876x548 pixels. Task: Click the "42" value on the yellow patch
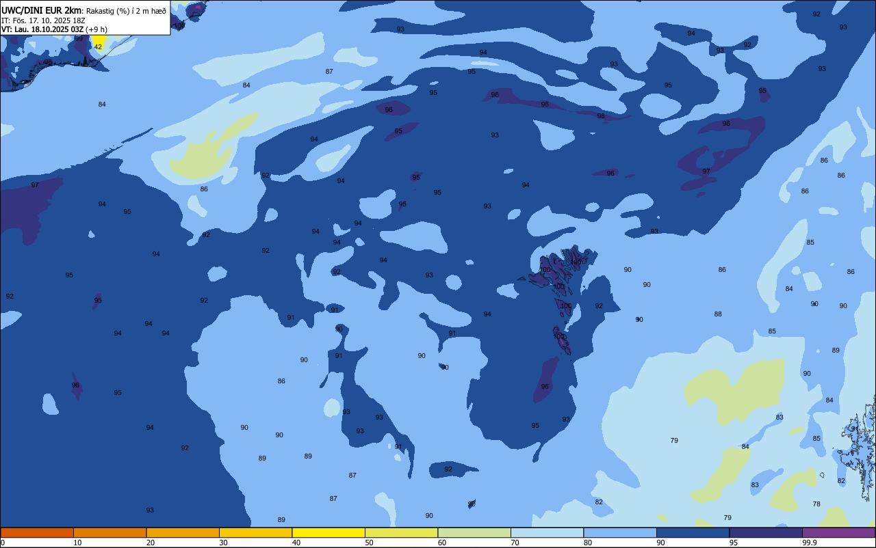(x=98, y=46)
